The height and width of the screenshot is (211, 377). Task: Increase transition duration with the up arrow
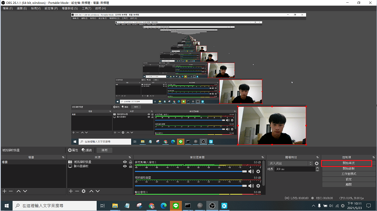click(317, 168)
